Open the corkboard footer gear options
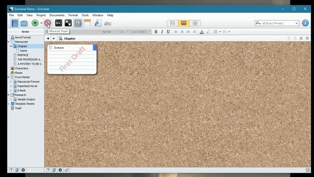 60,170
